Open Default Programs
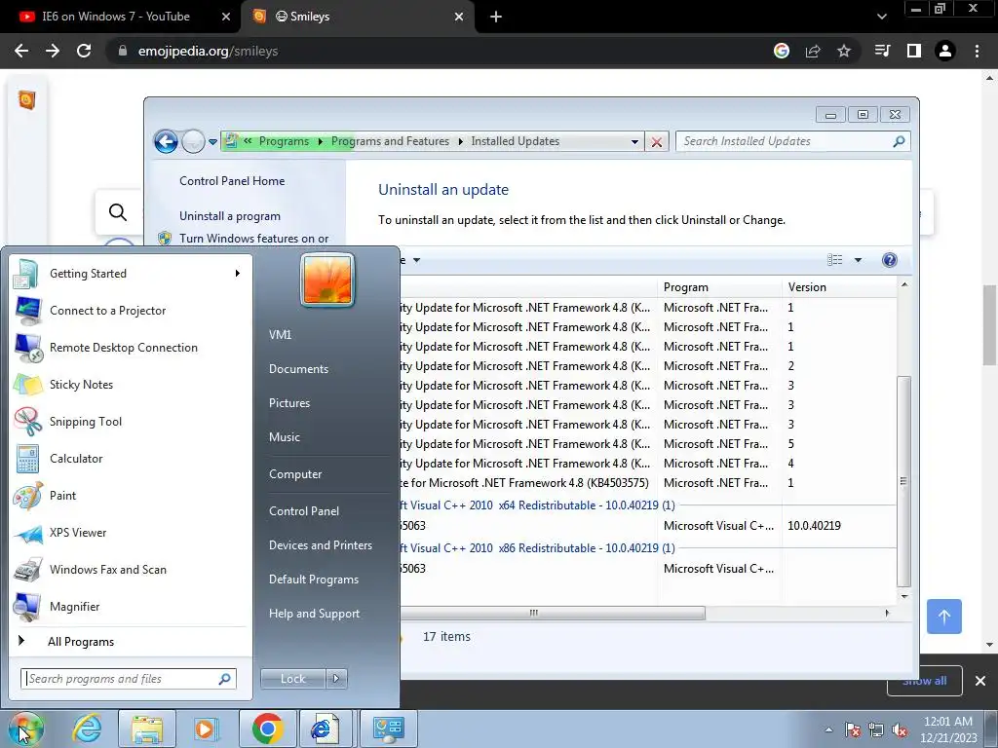Screen dimensions: 998x748 click(x=314, y=580)
